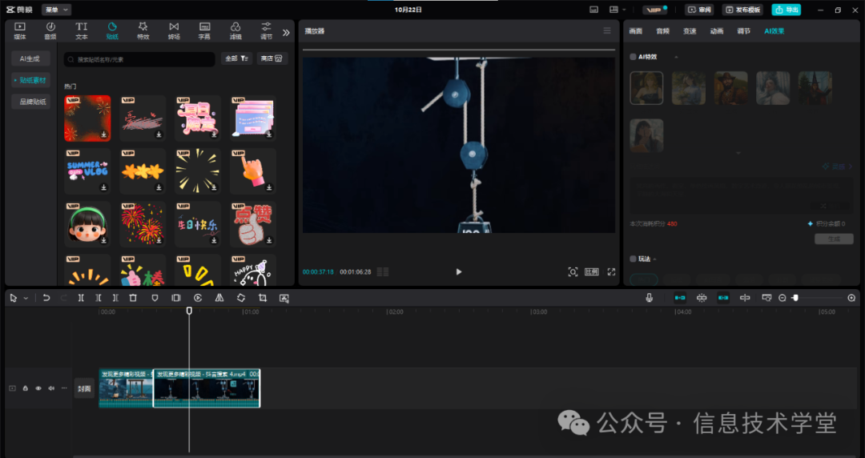Open the crop tool
Screen dimensions: 865x458
point(263,298)
